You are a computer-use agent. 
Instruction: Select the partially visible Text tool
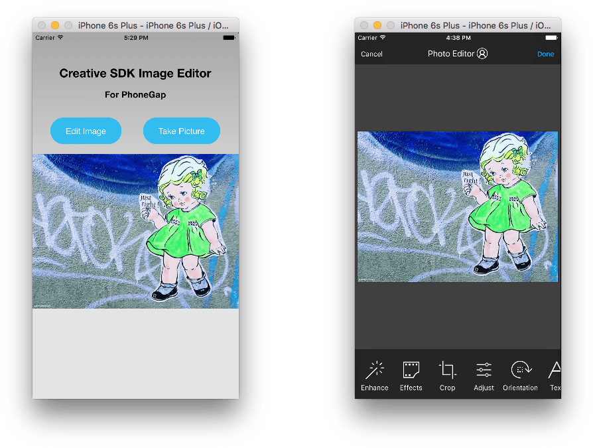(x=555, y=376)
